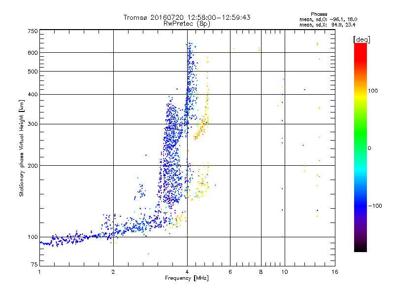Select the 'mean, sd,O: -96.1, 18.0' line
Viewport: 394px width, 296px height.
click(328, 19)
